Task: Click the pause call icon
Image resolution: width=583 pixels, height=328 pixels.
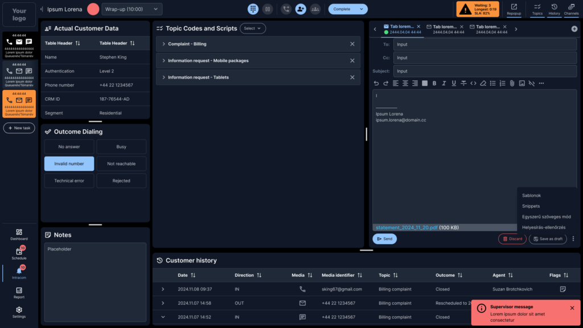Action: pos(268,9)
